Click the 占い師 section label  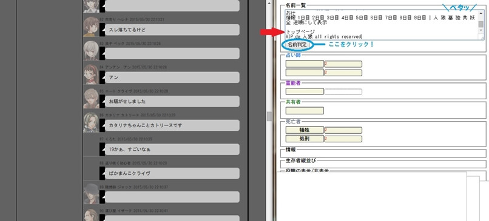[294, 55]
